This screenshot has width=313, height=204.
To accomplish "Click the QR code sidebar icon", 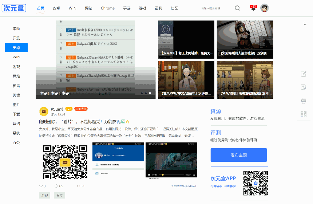I will tap(304, 114).
